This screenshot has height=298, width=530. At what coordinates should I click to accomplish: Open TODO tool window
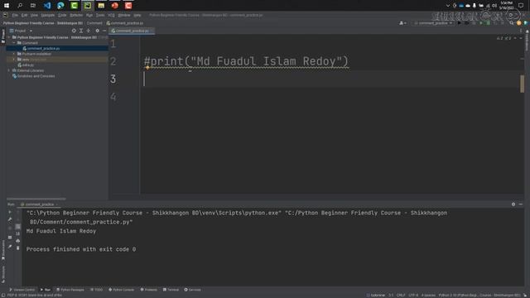96,290
